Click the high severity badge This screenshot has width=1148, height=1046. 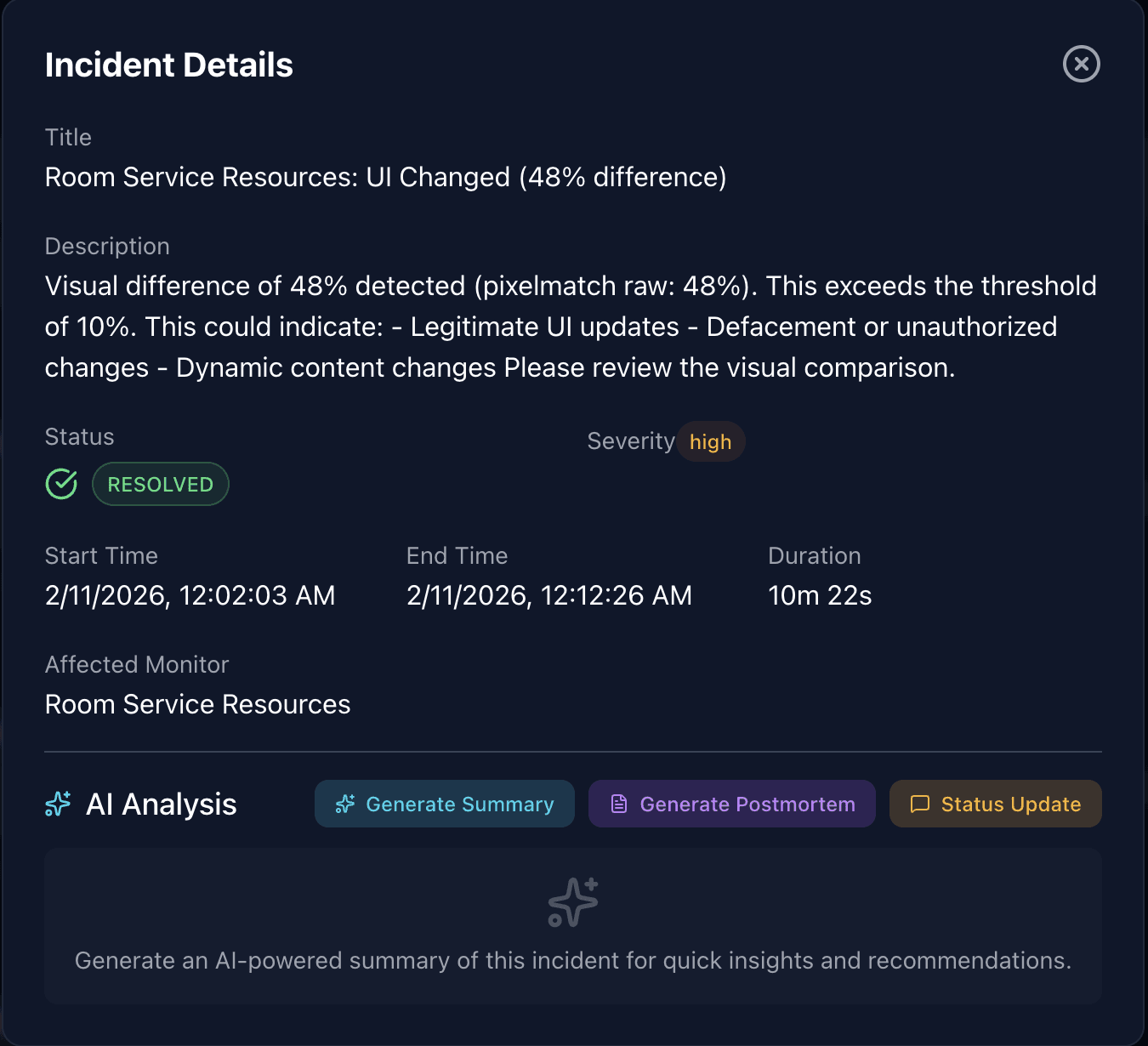[711, 441]
